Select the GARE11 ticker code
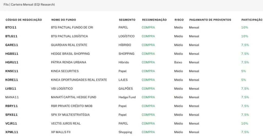 click(x=12, y=45)
